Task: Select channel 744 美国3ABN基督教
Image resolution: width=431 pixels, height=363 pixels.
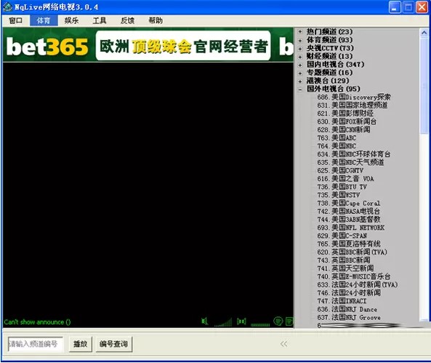Action: click(x=349, y=220)
